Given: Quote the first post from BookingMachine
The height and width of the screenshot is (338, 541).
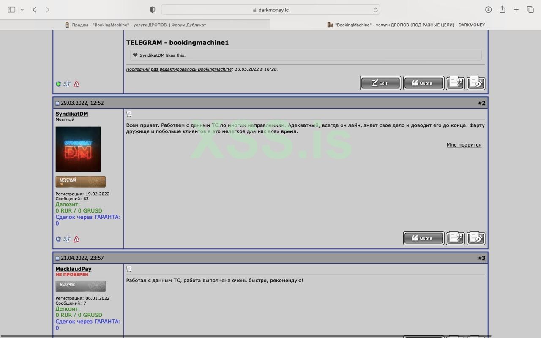Looking at the screenshot, I should click(424, 83).
